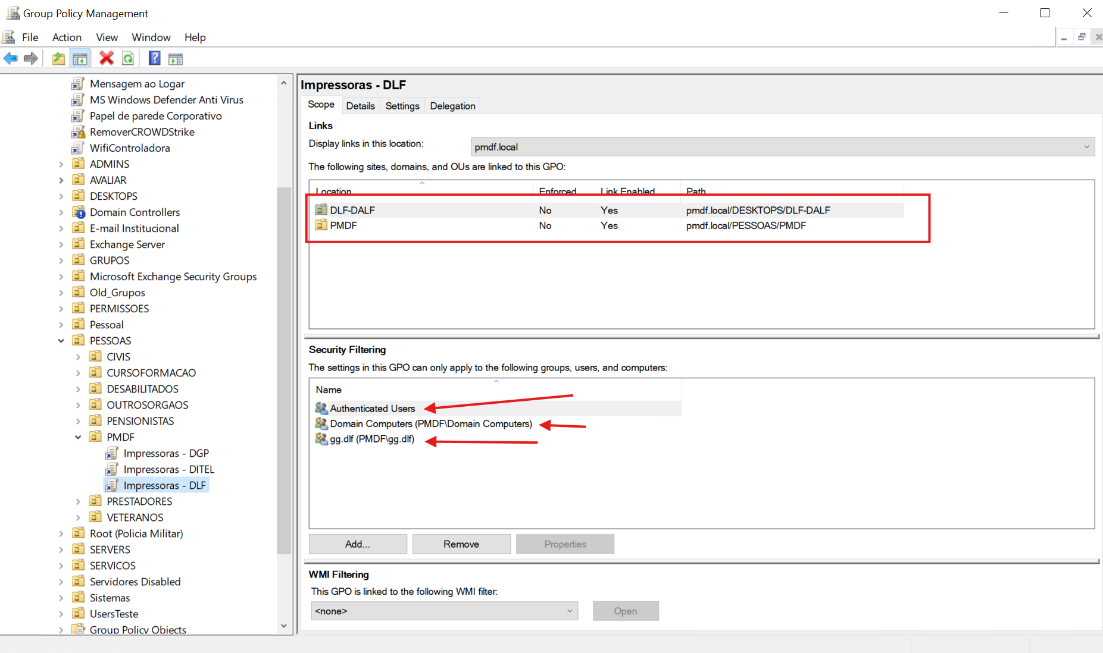Image resolution: width=1103 pixels, height=653 pixels.
Task: Toggle the Show/Hide Console Tree icon
Action: (x=80, y=58)
